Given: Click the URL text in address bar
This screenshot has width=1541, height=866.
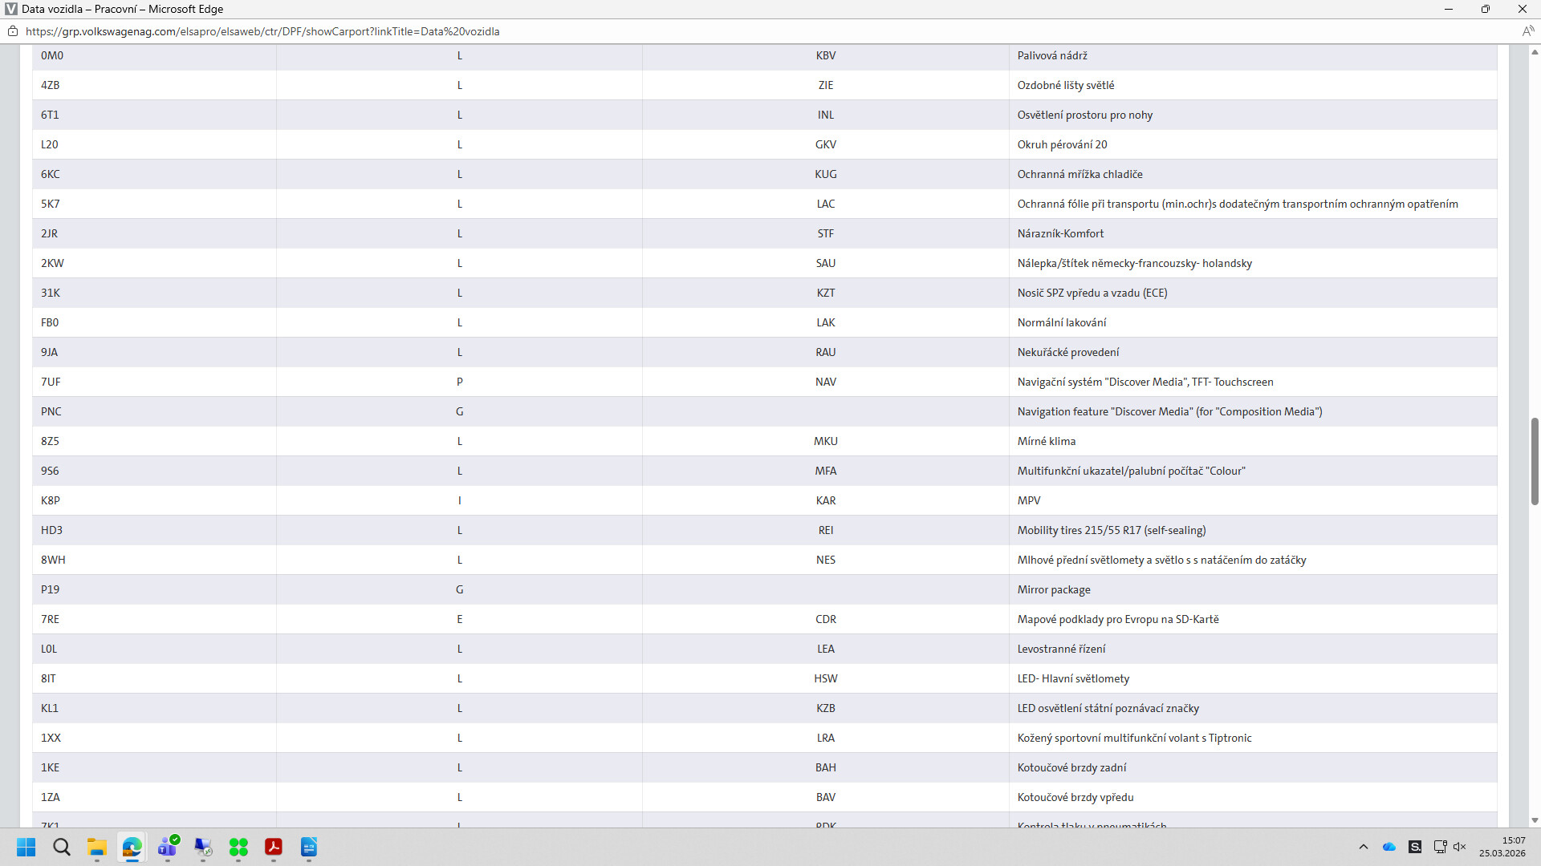Looking at the screenshot, I should tap(262, 31).
